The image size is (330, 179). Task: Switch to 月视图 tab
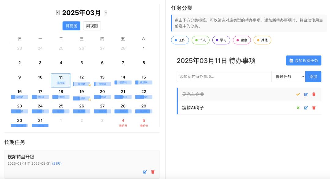pos(71,26)
